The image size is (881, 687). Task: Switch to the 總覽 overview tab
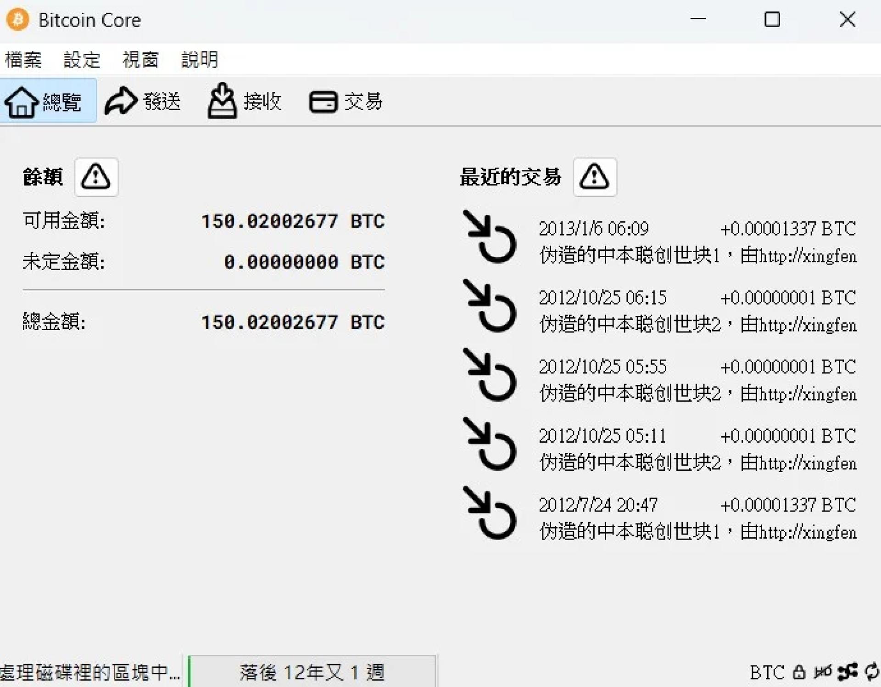[x=48, y=101]
